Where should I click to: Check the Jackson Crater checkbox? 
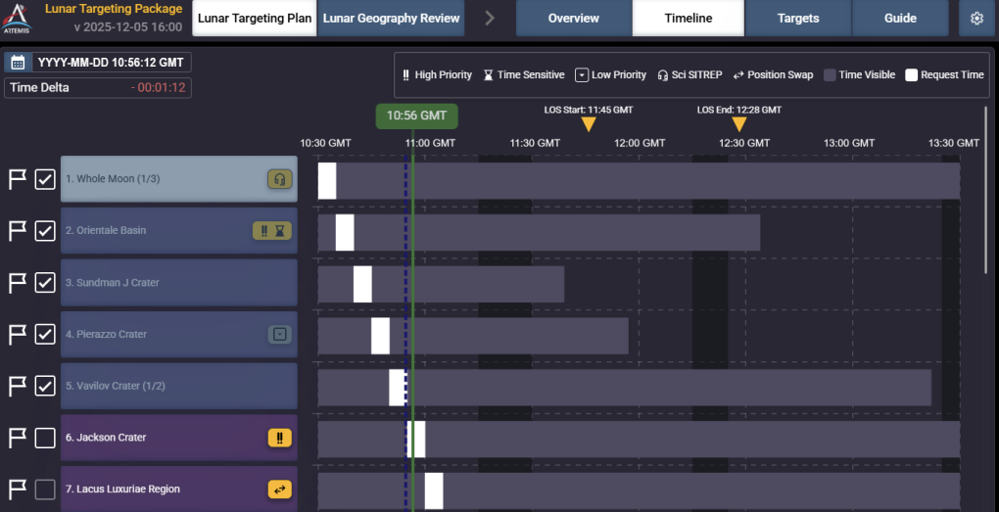click(45, 439)
